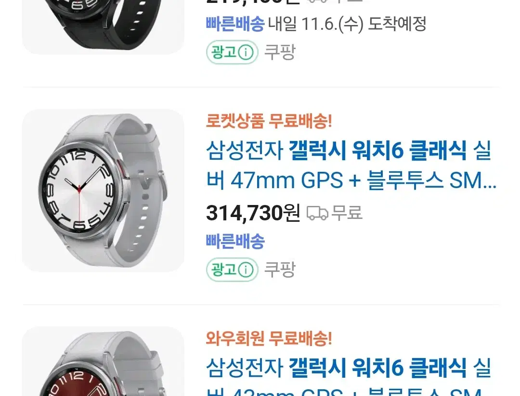
Task: Open the silver 47mm Galaxy Watch6 Classic image
Action: (x=103, y=191)
